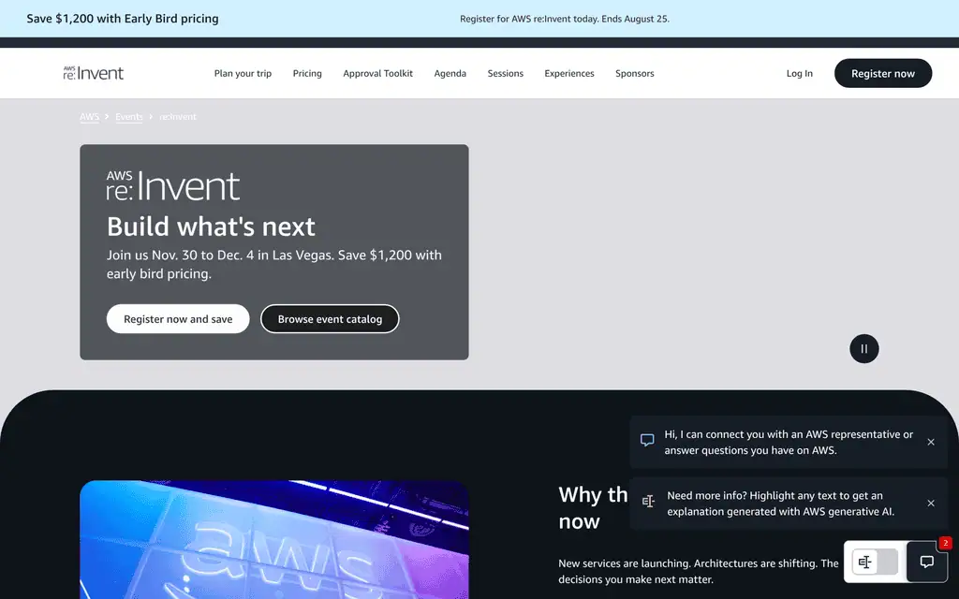
Task: Click the Early Bird pricing banner text
Action: coord(123,19)
